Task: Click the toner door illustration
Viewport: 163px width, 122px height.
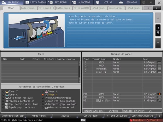Action: pyautogui.click(x=37, y=30)
